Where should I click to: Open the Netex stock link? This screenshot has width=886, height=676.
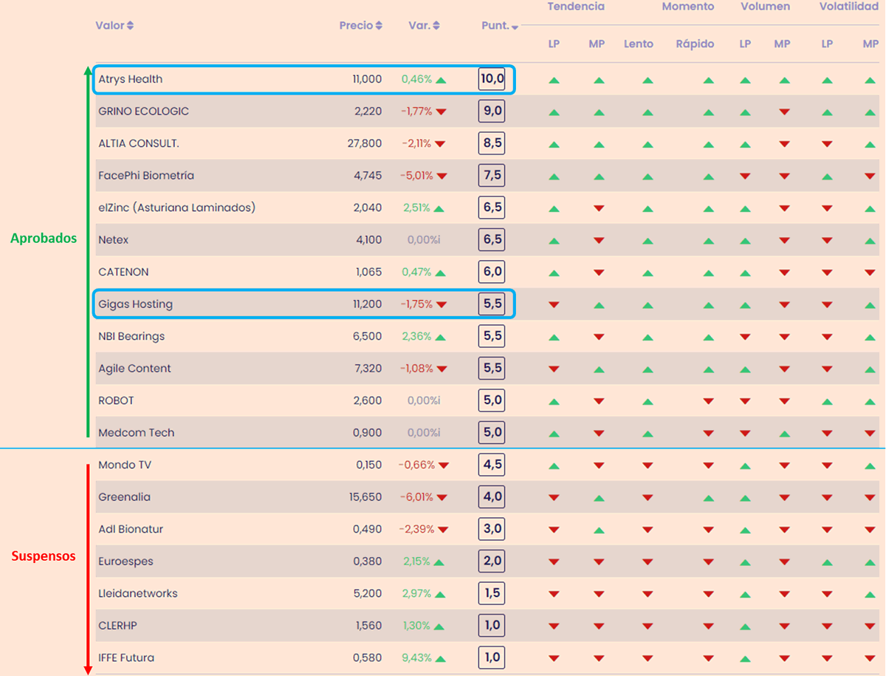point(113,240)
